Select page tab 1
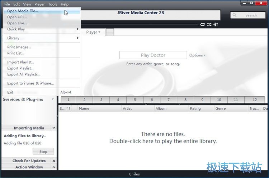This screenshot has height=178, width=269. (68, 100)
